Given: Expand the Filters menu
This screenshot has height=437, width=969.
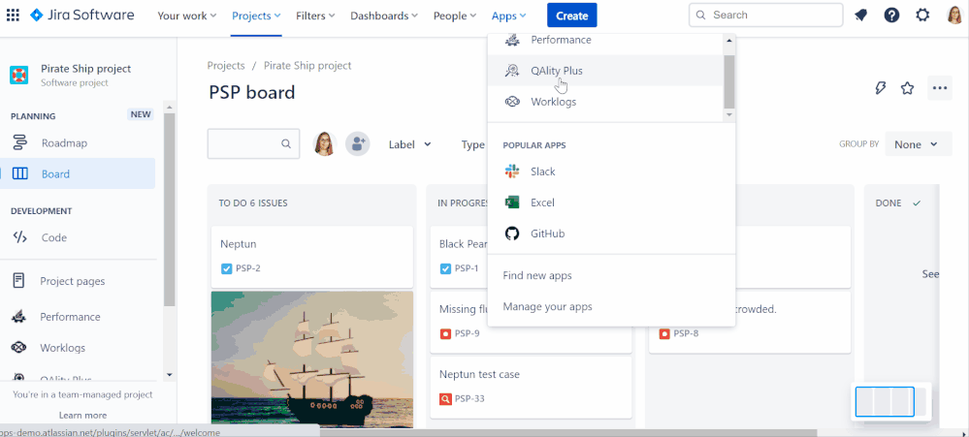Looking at the screenshot, I should click(x=315, y=16).
